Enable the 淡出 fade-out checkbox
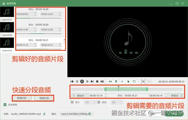The height and width of the screenshot is (120, 188). pyautogui.click(x=99, y=102)
